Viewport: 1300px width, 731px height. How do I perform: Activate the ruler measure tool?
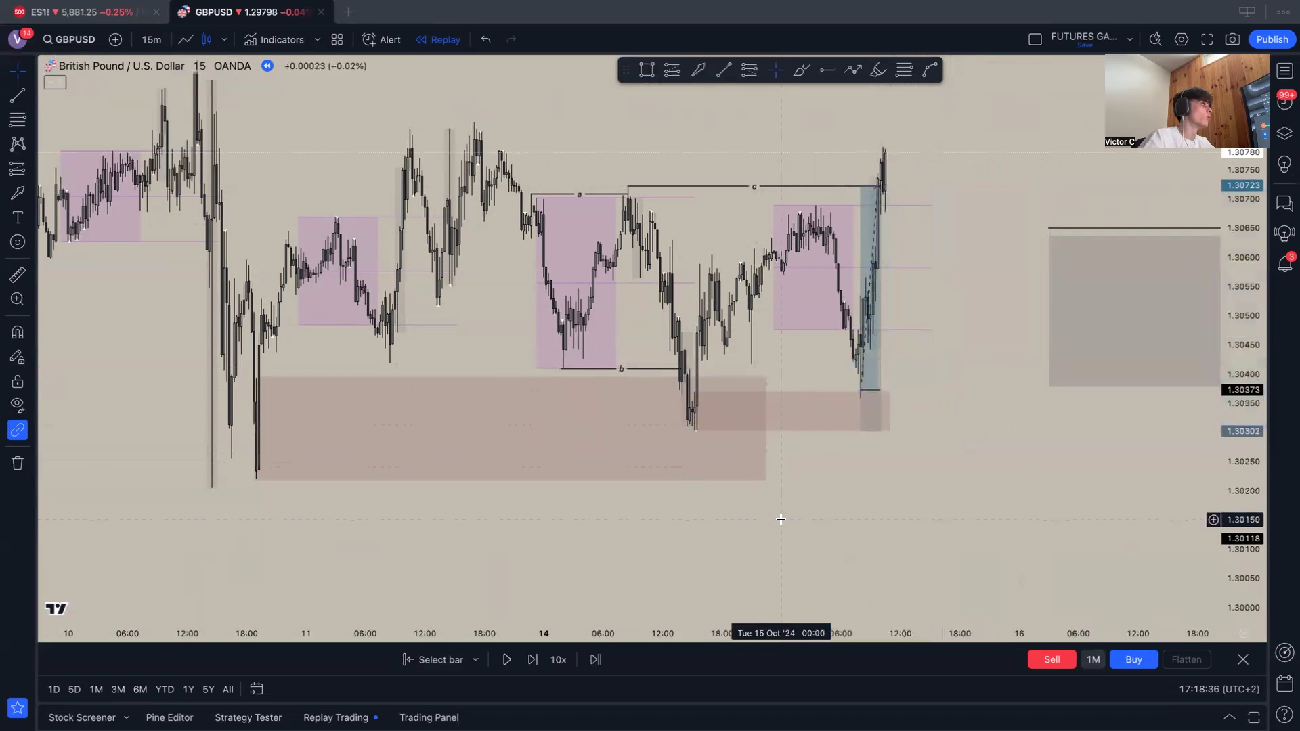pos(18,274)
